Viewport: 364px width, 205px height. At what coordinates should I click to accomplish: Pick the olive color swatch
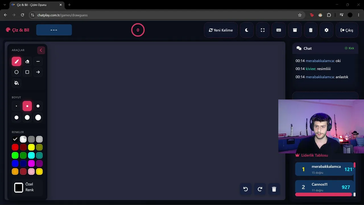pyautogui.click(x=39, y=147)
